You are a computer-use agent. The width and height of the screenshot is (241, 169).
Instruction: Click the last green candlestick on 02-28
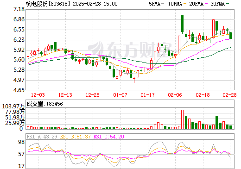pos(230,36)
